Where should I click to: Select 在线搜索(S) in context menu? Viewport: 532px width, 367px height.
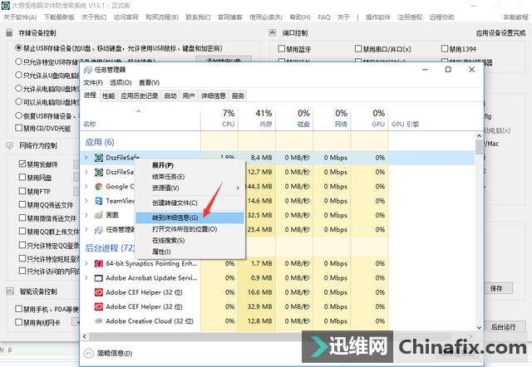[x=190, y=241]
